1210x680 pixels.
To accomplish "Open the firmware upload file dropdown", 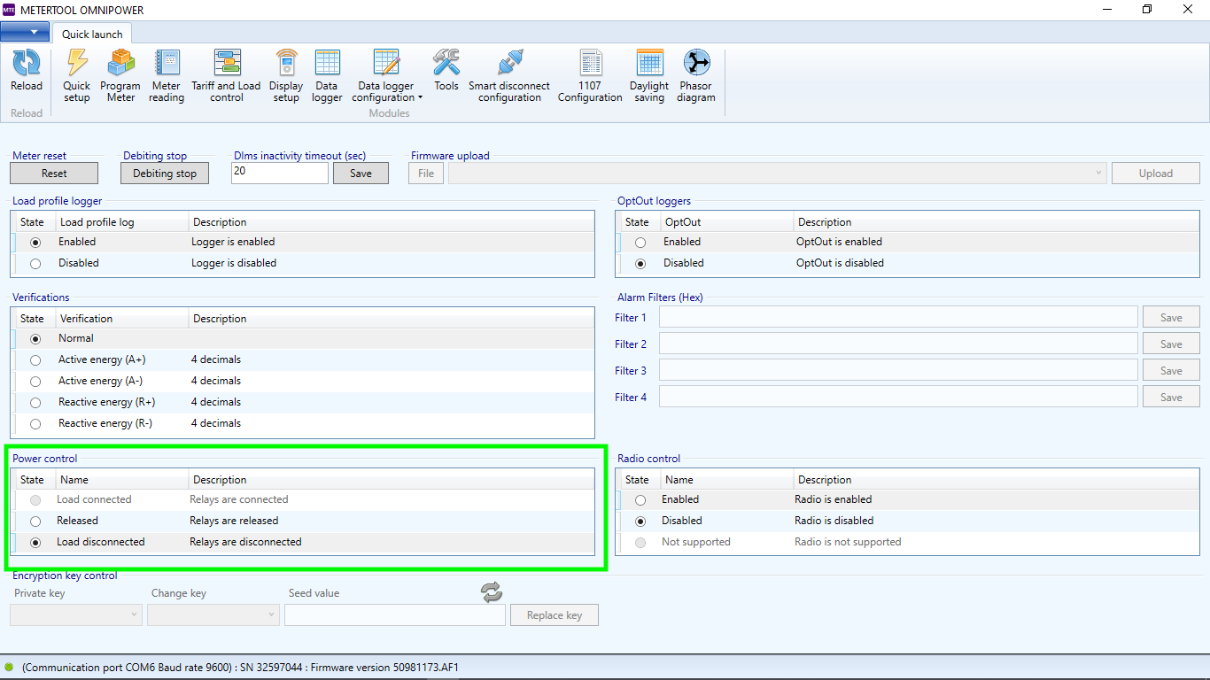I will coord(778,174).
